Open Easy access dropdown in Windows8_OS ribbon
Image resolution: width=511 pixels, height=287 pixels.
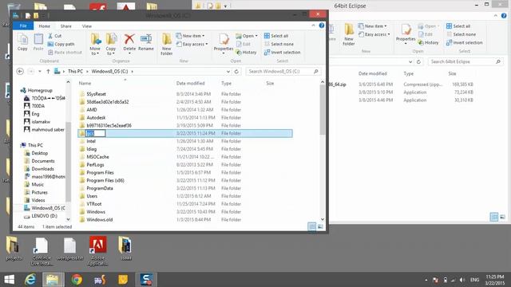click(x=192, y=44)
